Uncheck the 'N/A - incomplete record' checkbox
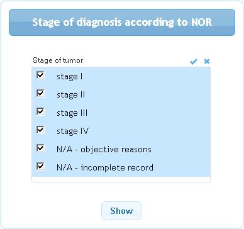 click(x=40, y=166)
